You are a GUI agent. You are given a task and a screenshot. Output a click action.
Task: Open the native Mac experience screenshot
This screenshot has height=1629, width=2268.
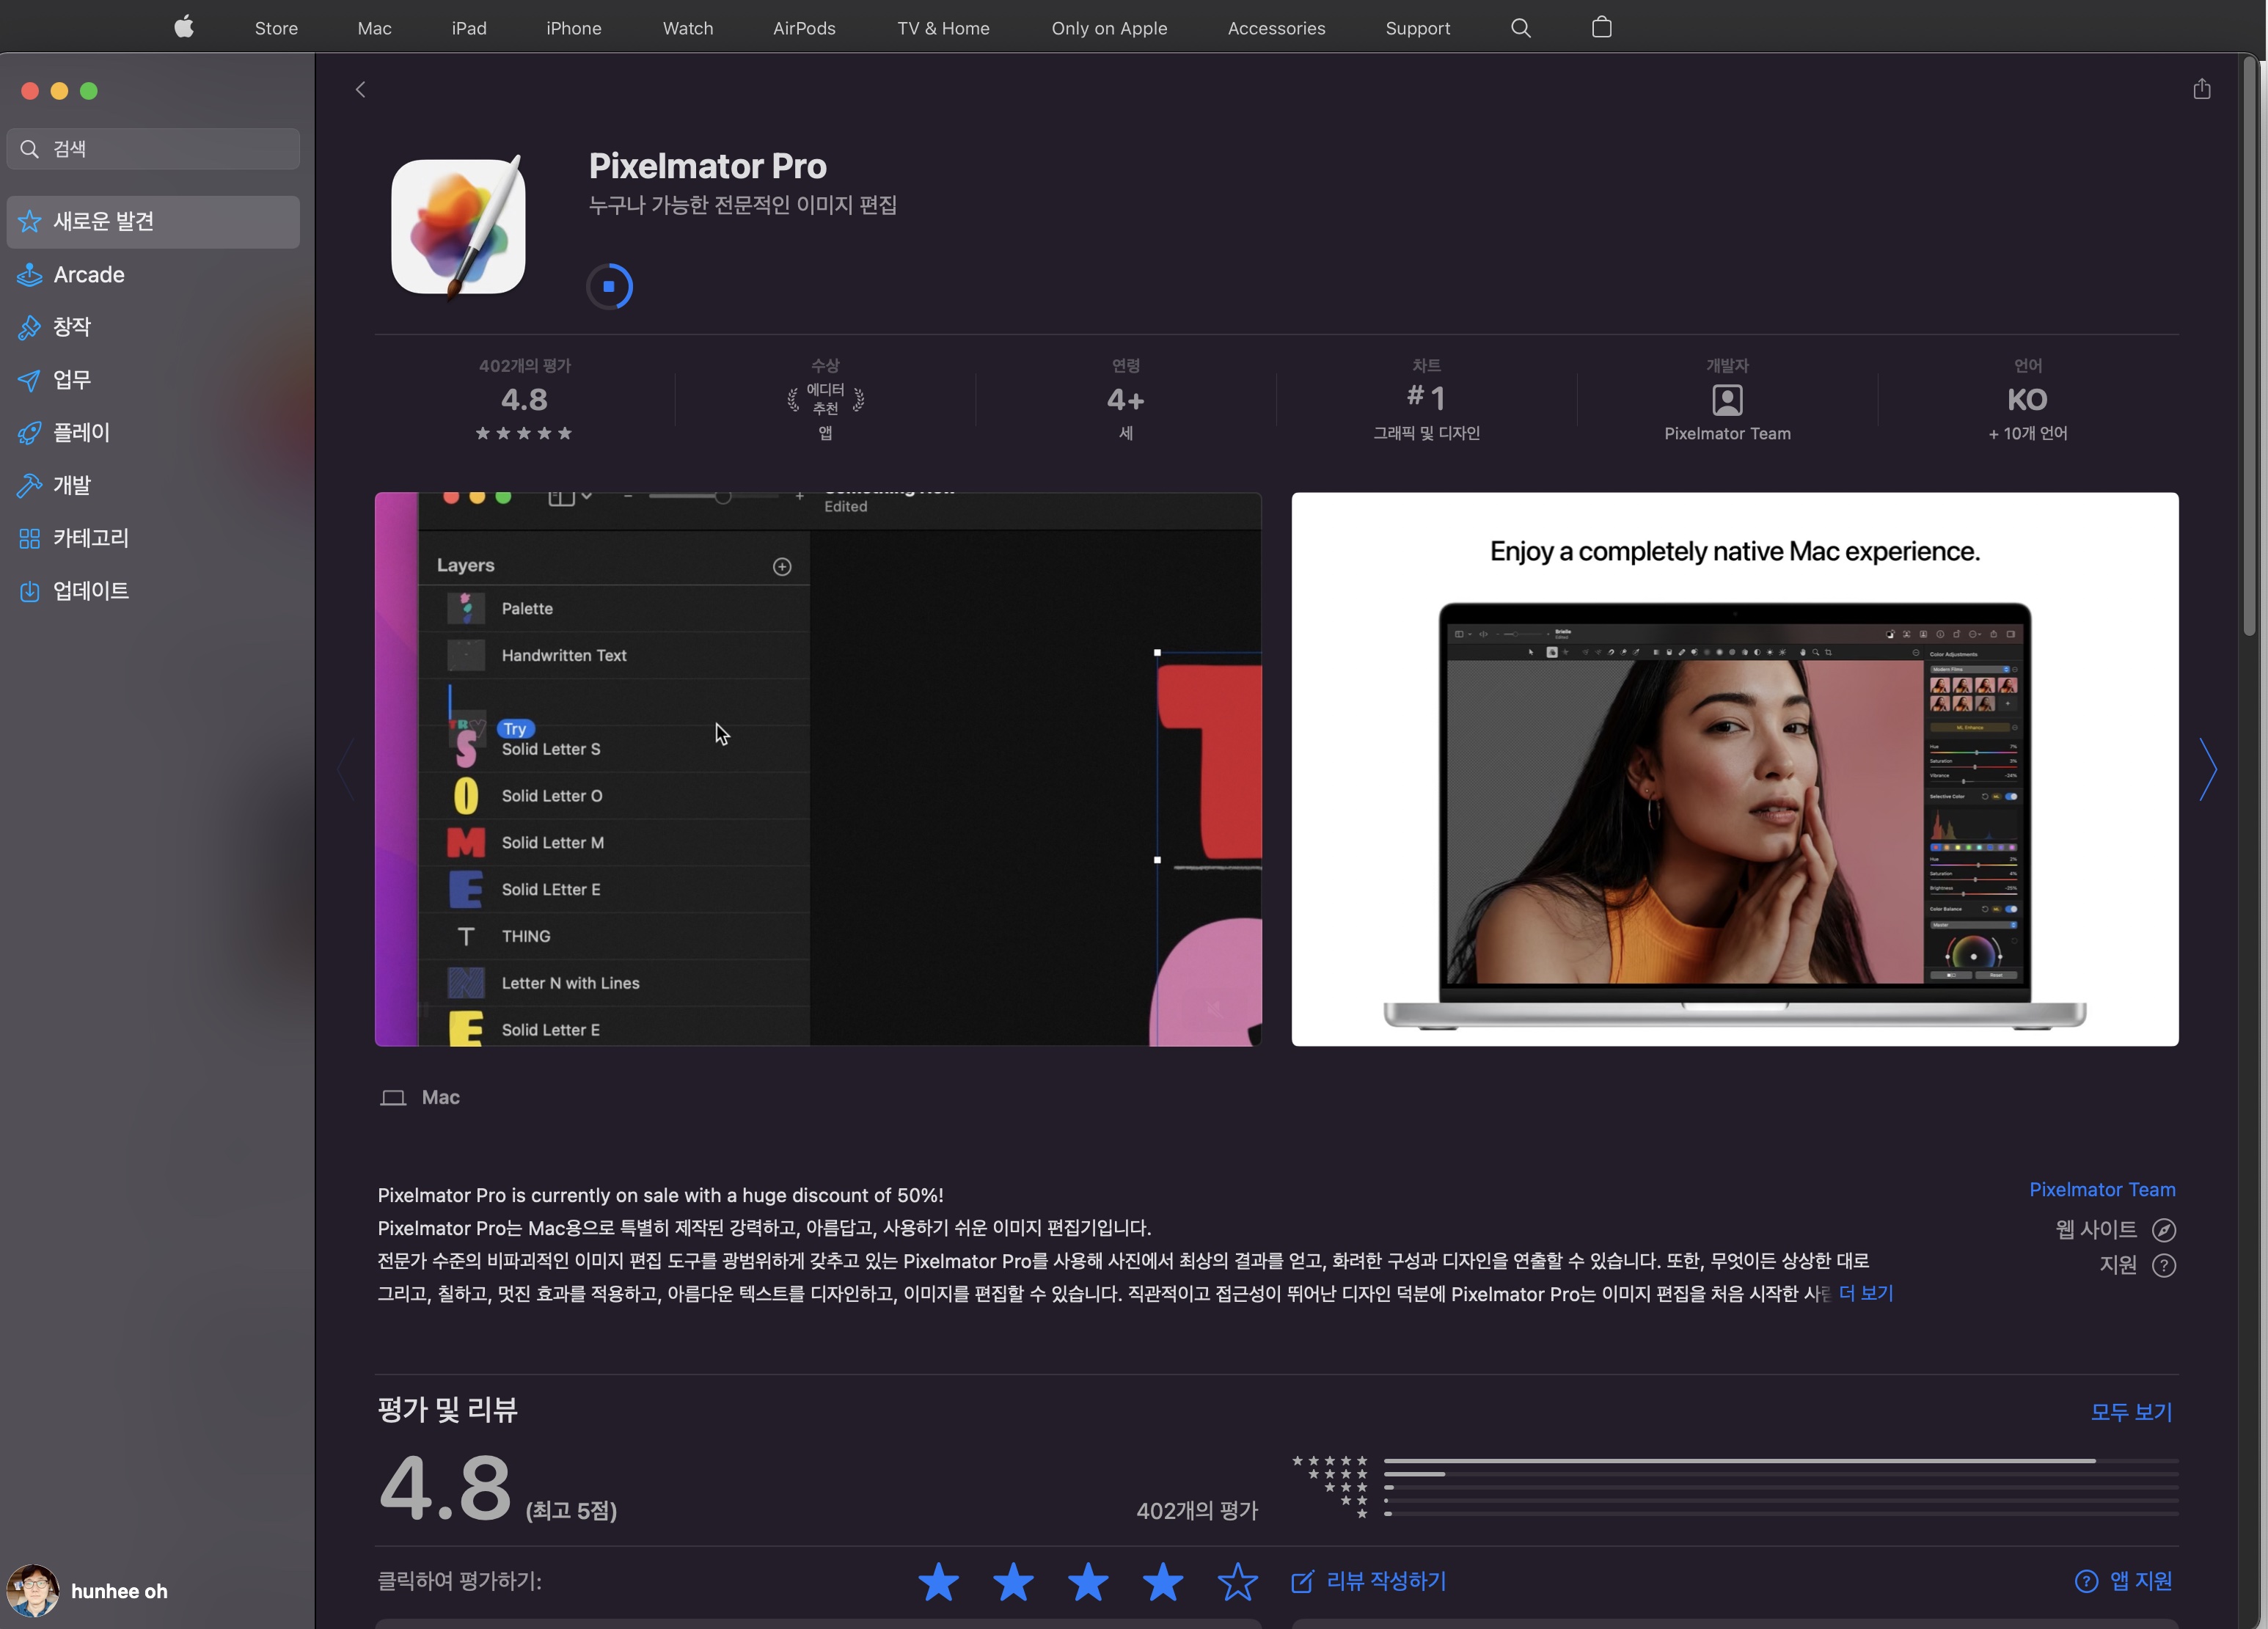click(1735, 769)
